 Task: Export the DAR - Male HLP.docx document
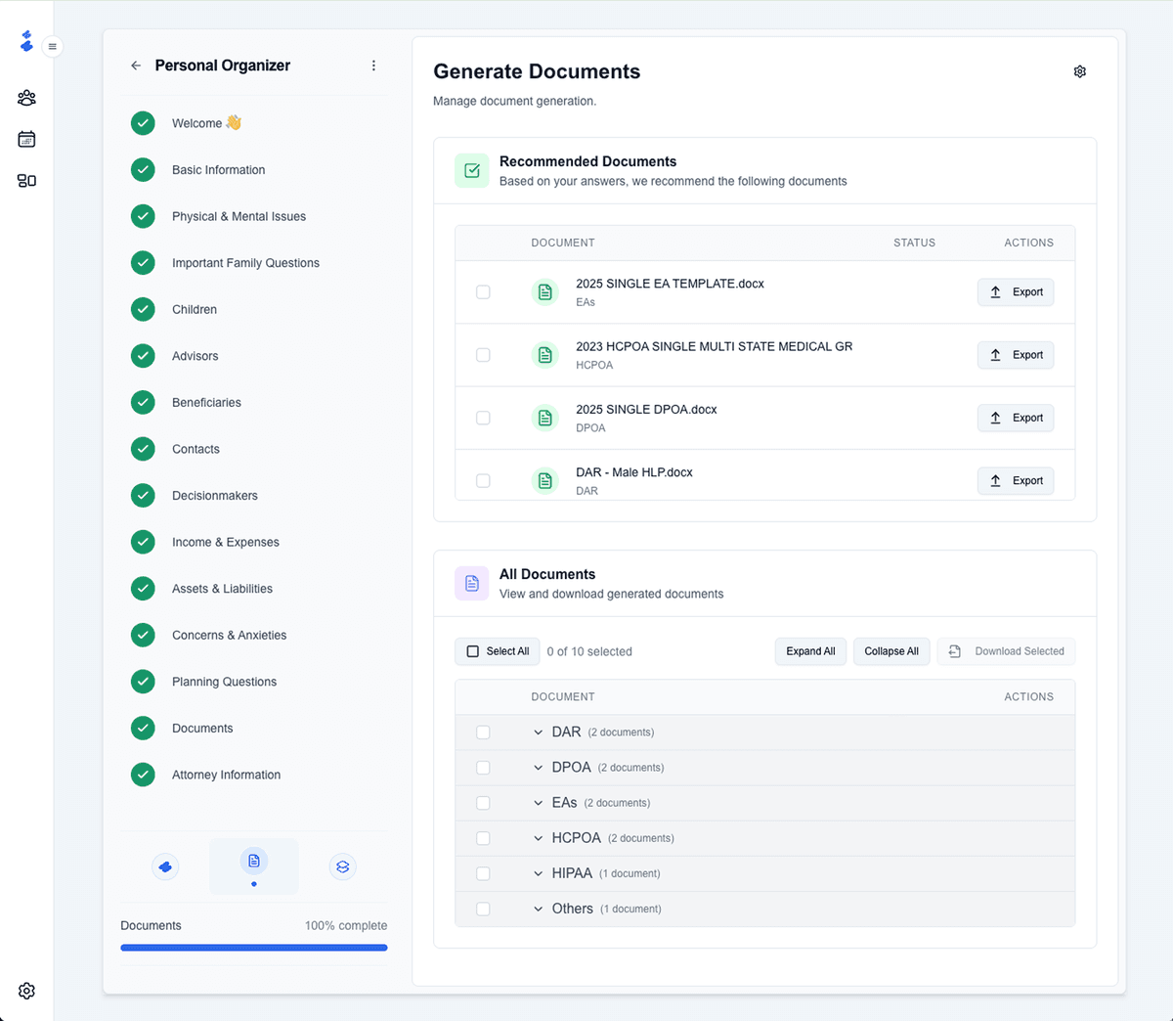1016,480
